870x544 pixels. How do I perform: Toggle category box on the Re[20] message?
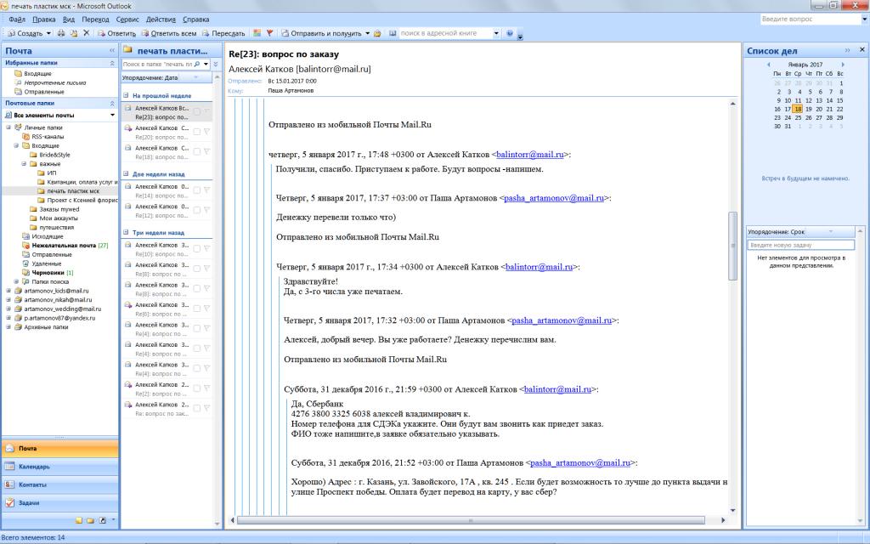[196, 132]
